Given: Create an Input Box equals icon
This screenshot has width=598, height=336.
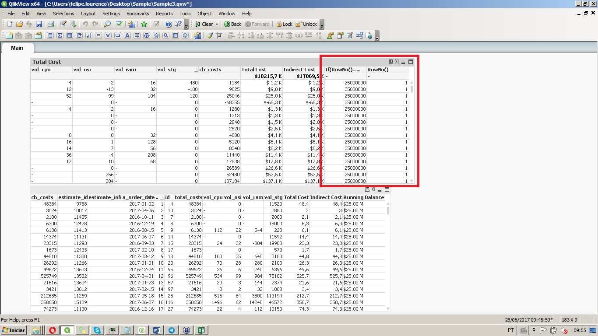Looking at the screenshot, I should (98, 35).
